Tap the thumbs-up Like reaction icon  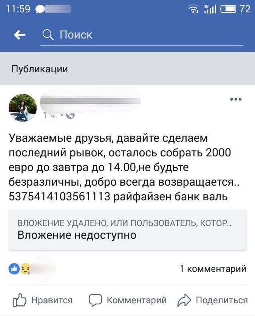[13, 268]
